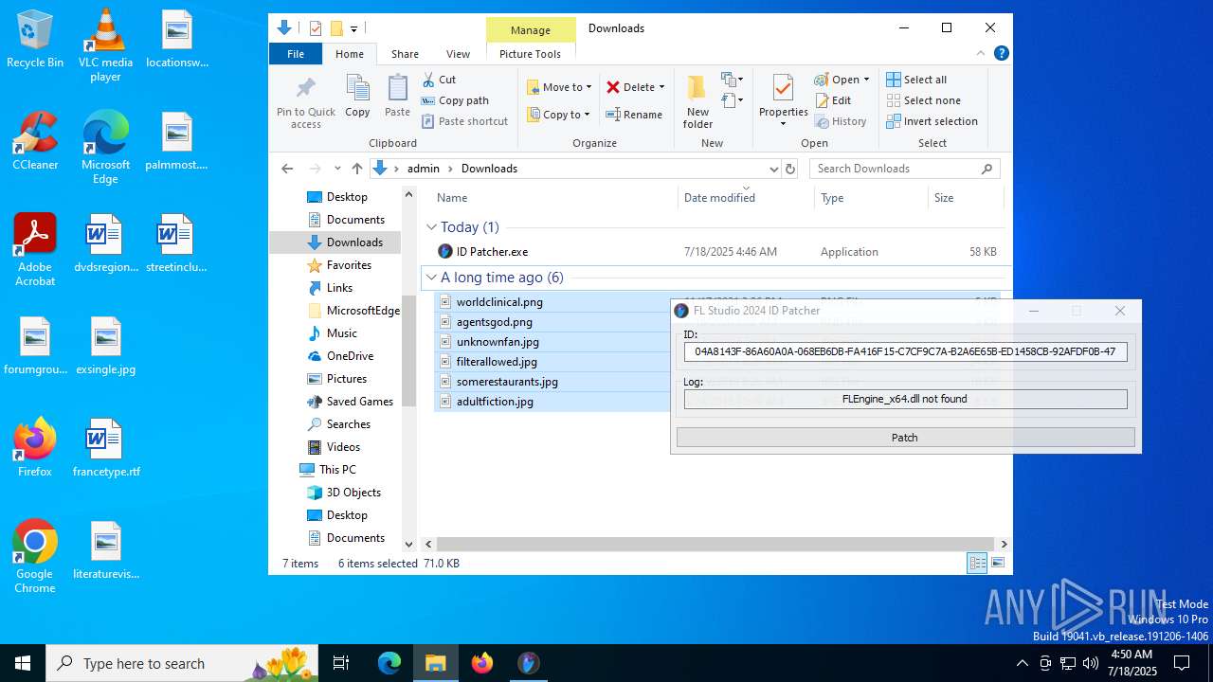This screenshot has height=682, width=1213.
Task: Open Task View on taskbar
Action: click(341, 663)
